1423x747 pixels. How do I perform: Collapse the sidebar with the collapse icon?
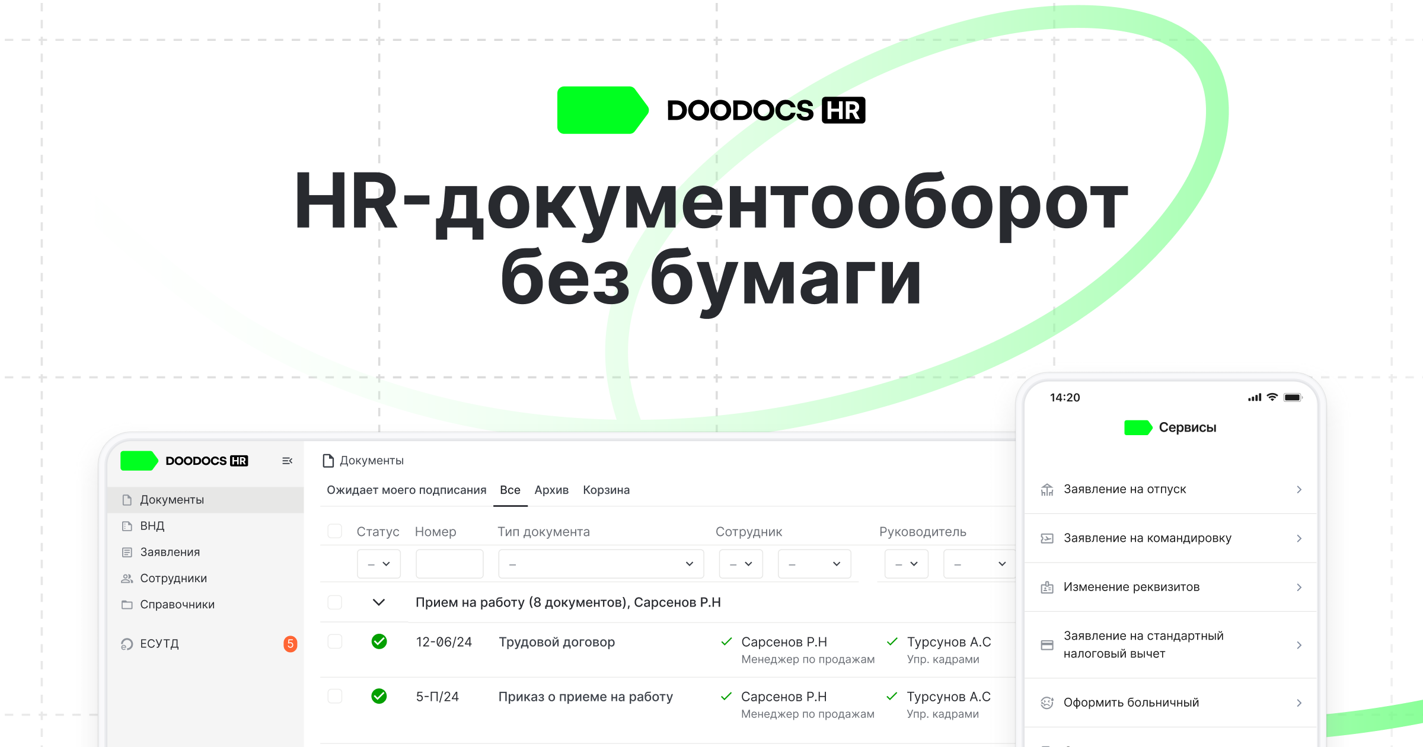pyautogui.click(x=288, y=461)
